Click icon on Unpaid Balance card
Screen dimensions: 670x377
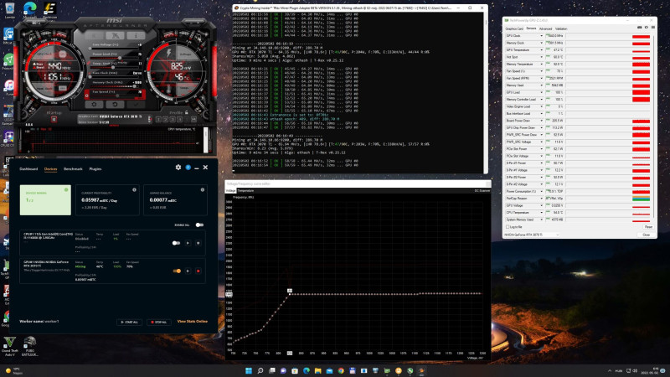[203, 190]
